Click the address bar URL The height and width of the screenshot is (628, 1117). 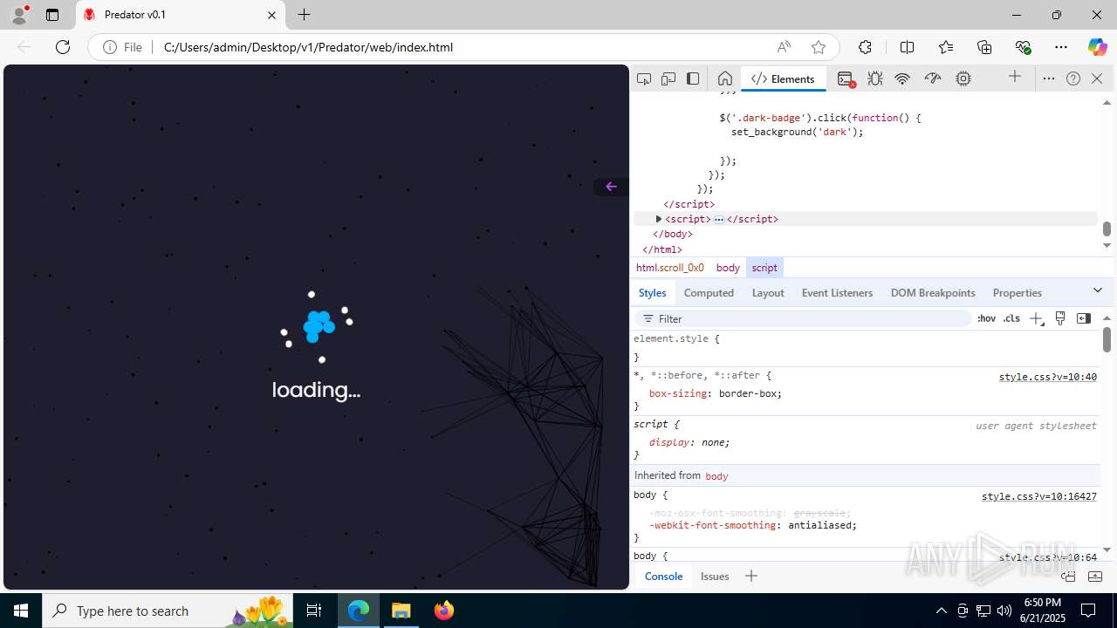tap(308, 47)
